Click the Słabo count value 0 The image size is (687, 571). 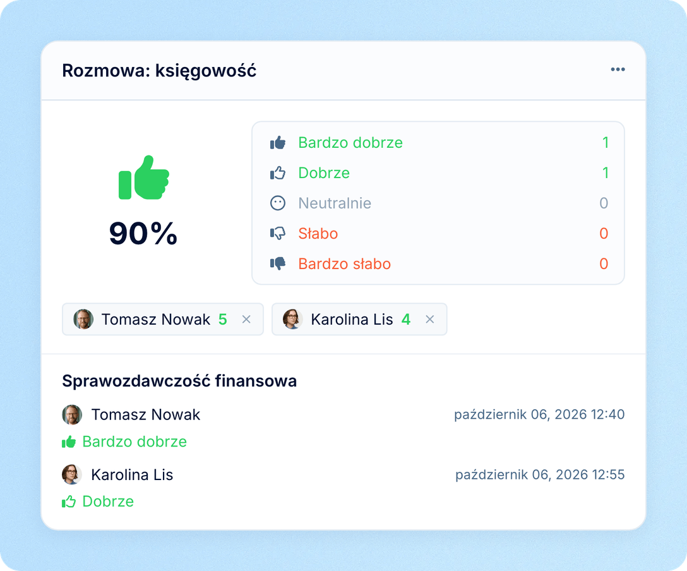[x=604, y=233]
